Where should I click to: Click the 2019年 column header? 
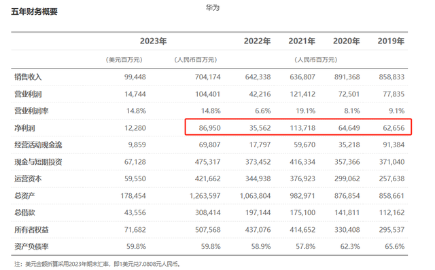[x=391, y=41]
